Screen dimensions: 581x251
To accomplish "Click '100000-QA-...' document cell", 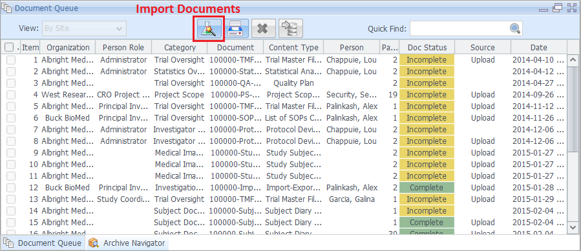I will [235, 83].
